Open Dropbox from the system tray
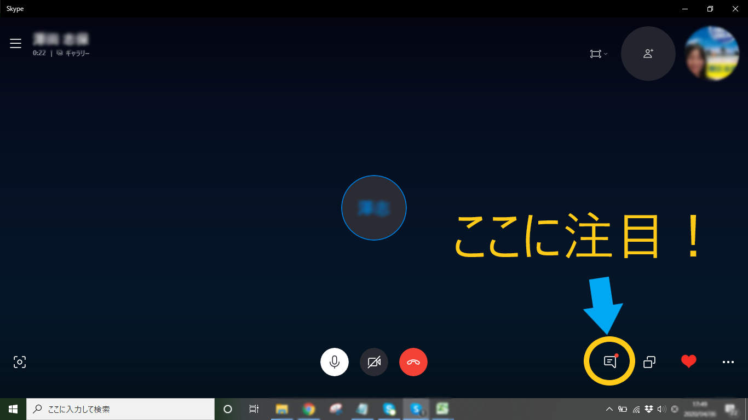 click(x=649, y=409)
